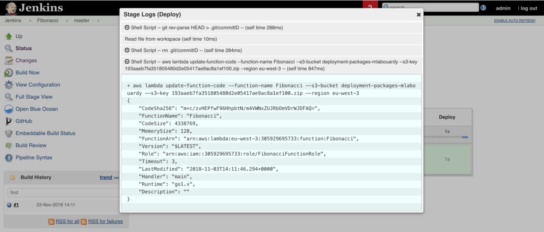Viewport: 544px width, 232px height.
Task: Click the search help question-mark icon
Action: 483,8
